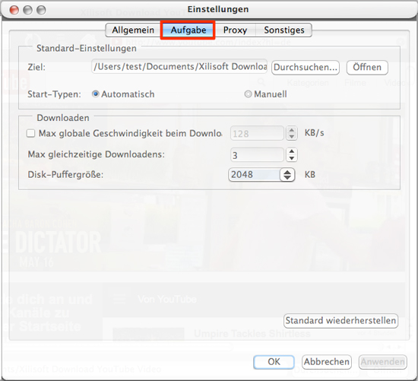Switch to the Allgemein tab

pyautogui.click(x=133, y=30)
